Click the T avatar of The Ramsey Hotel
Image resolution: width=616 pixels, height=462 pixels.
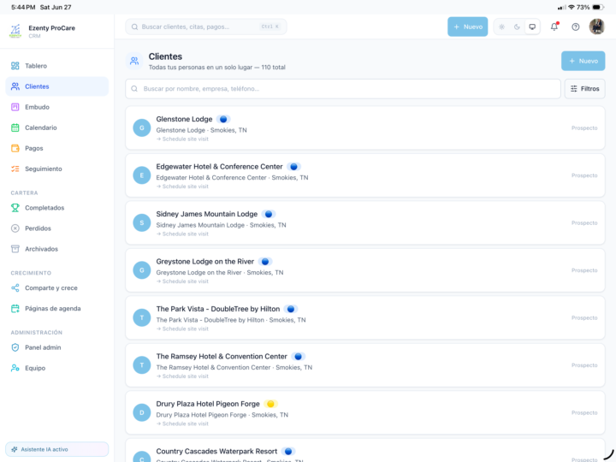pyautogui.click(x=142, y=365)
